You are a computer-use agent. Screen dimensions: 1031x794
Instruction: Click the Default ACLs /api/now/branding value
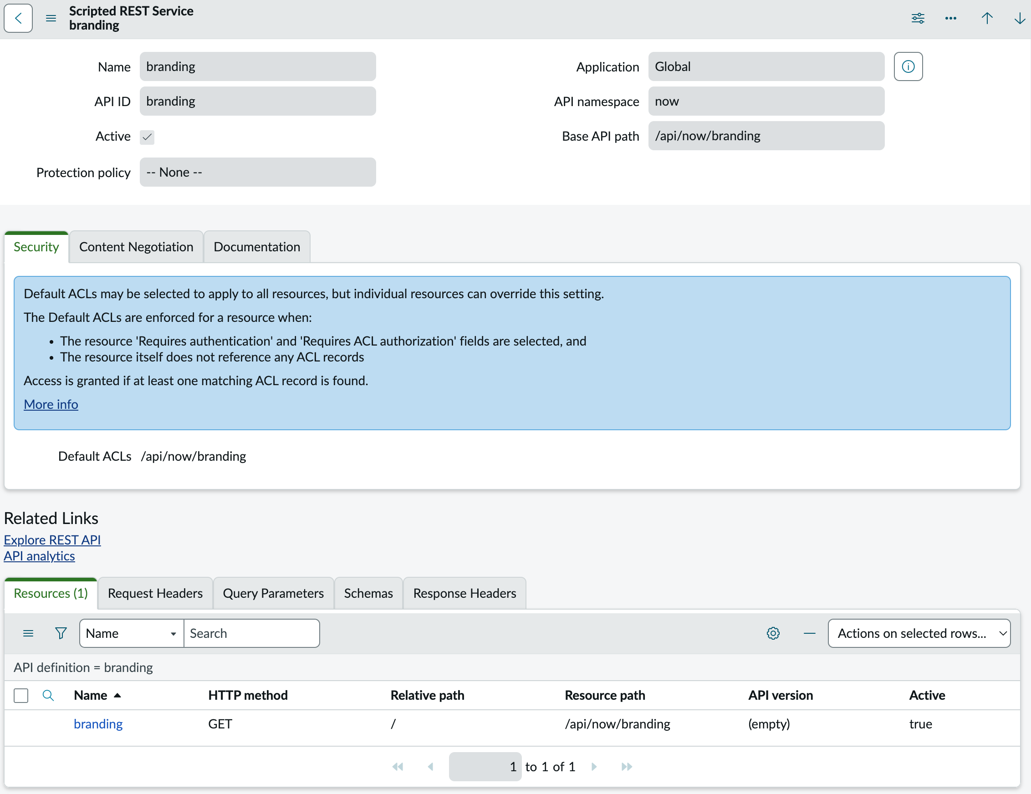[194, 456]
